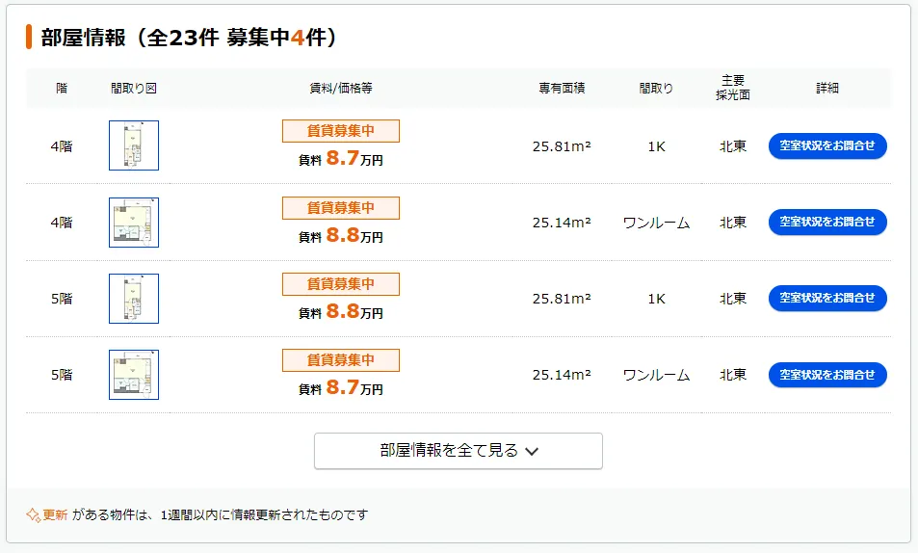Click the 賃貸募集中 badge on 4階 1K row

pyautogui.click(x=340, y=131)
